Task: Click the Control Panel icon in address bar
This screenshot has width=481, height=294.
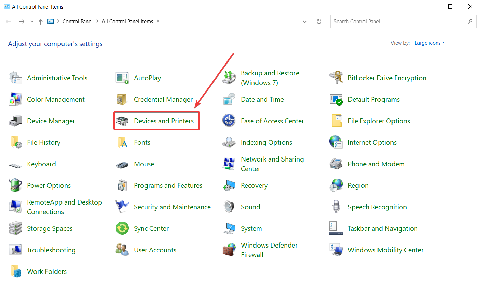Action: point(51,21)
